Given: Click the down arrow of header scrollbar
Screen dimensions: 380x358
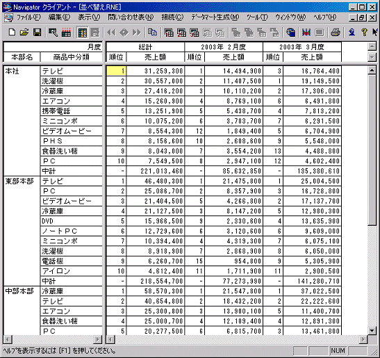Looking at the screenshot, I should (372, 57).
